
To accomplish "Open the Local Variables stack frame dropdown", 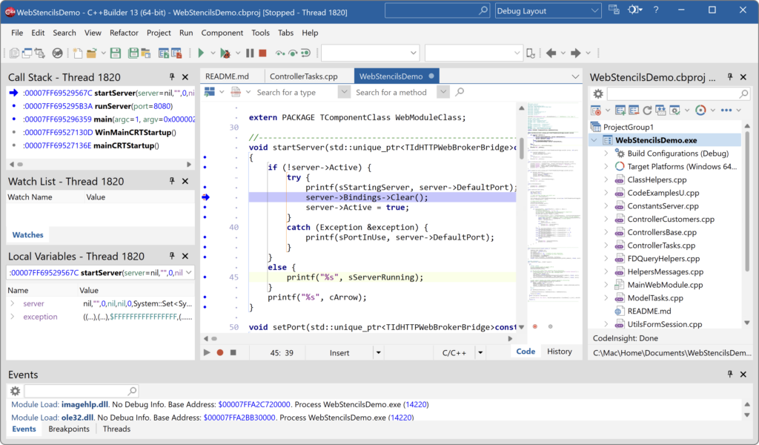I will pos(189,273).
